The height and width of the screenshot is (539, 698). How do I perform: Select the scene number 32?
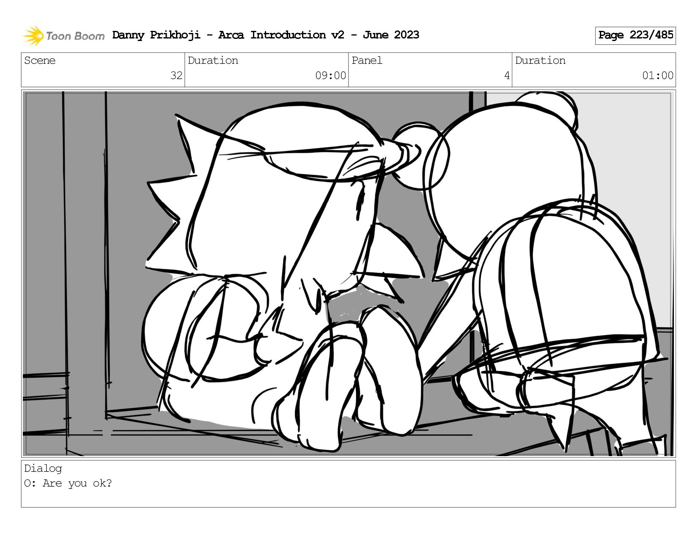click(x=176, y=76)
